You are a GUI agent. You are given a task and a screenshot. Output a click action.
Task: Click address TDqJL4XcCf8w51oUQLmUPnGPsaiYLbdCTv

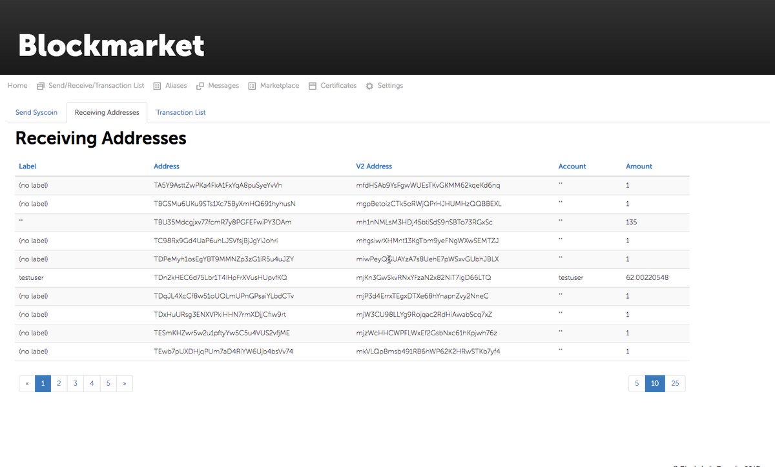pyautogui.click(x=224, y=296)
